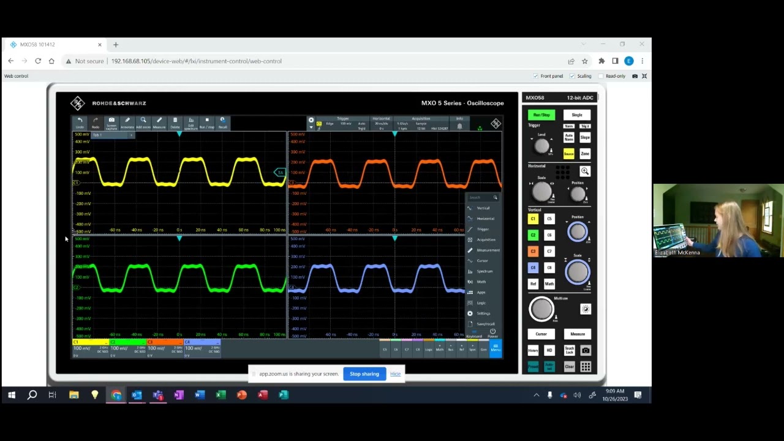
Task: Open Excel from the Windows taskbar
Action: 221,395
